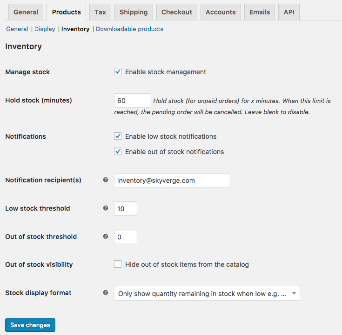Image resolution: width=342 pixels, height=335 pixels.
Task: Click the Inventory section heading
Action: pyautogui.click(x=23, y=46)
